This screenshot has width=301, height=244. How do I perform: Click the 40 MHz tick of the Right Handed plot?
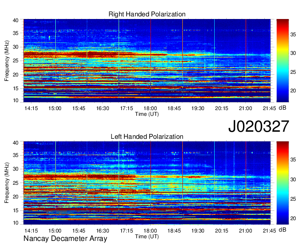point(16,20)
